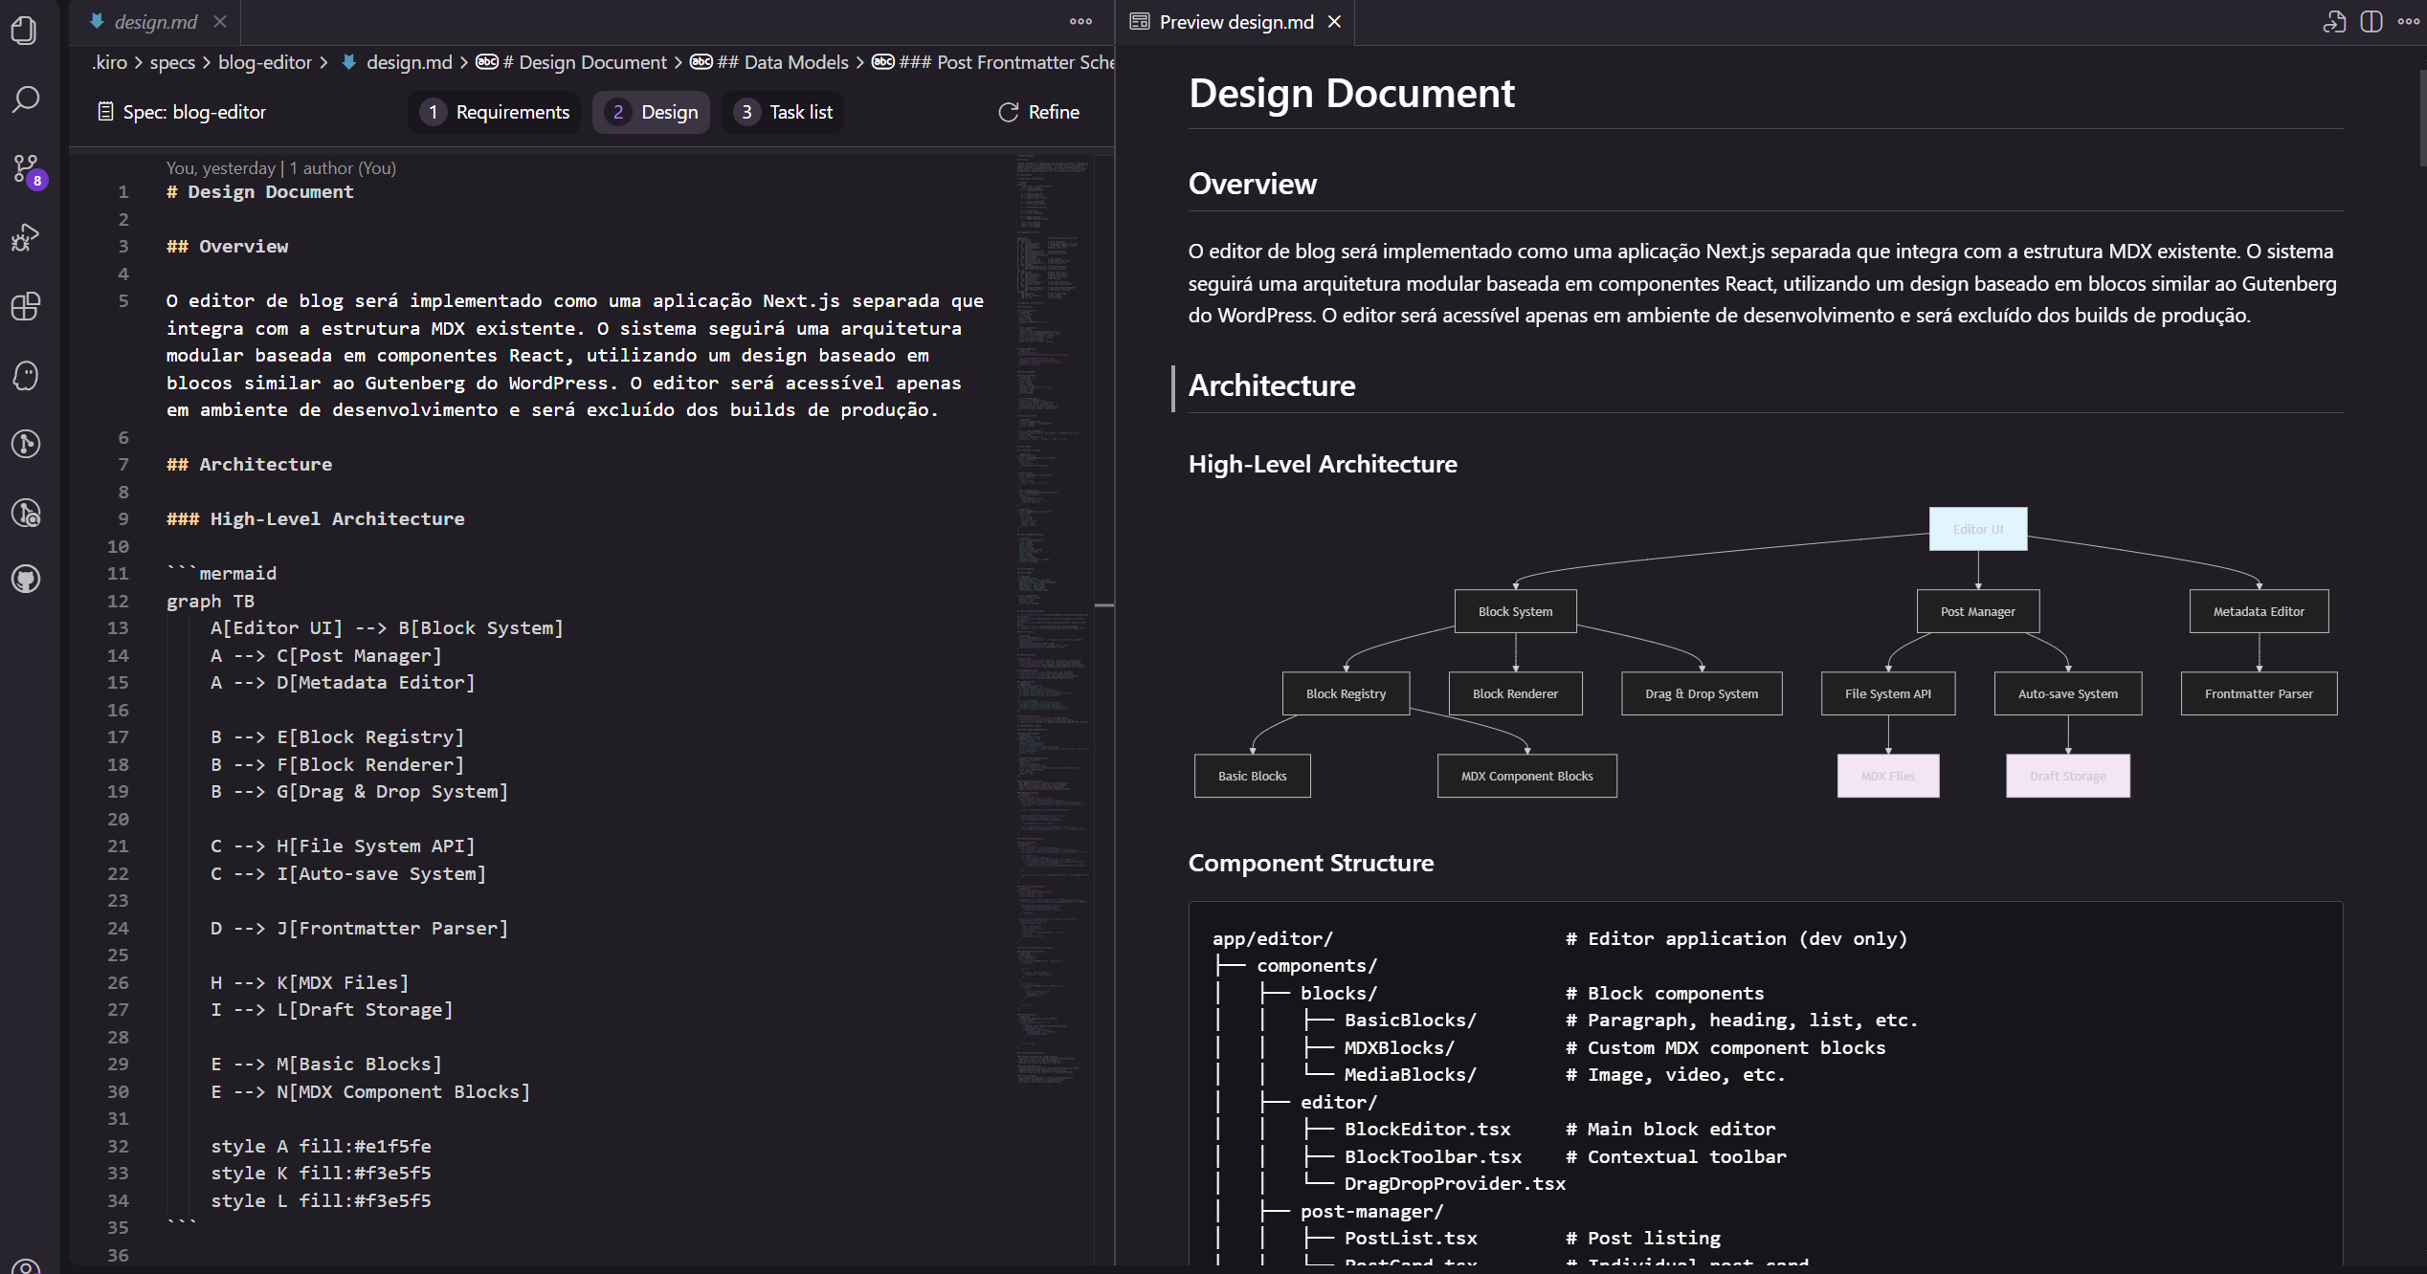Open the Kiro ghost panel icon
The height and width of the screenshot is (1274, 2427).
pos(26,375)
